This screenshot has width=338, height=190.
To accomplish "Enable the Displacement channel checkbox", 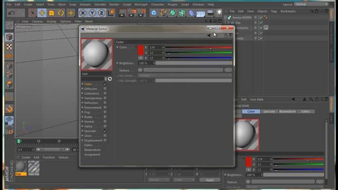I will pyautogui.click(x=105, y=140).
